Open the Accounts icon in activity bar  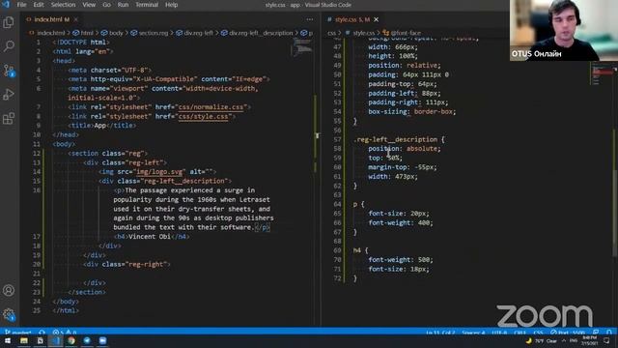click(x=9, y=290)
